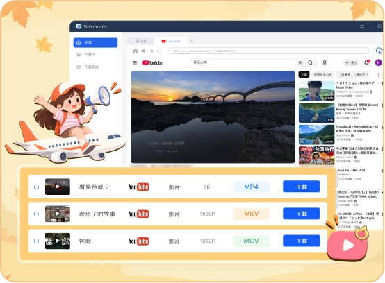Open the MOV format selector
The height and width of the screenshot is (283, 385).
251,241
